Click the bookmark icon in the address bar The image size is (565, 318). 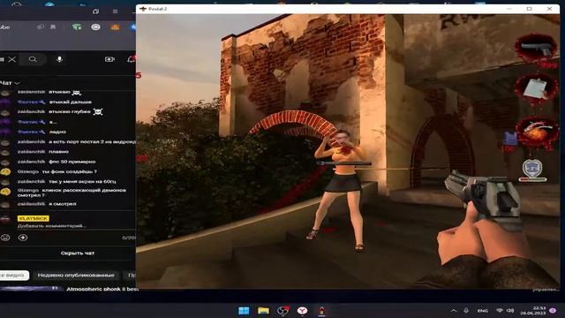pos(53,27)
